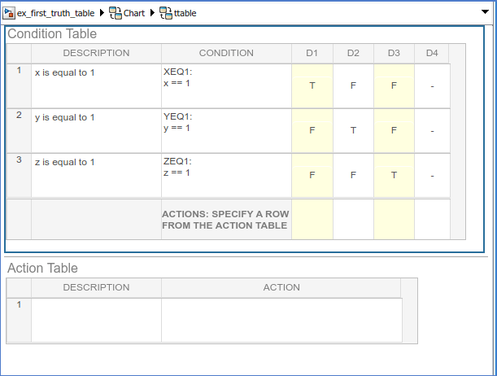Select condition row number 1
Image resolution: width=497 pixels, height=376 pixels.
pyautogui.click(x=19, y=71)
